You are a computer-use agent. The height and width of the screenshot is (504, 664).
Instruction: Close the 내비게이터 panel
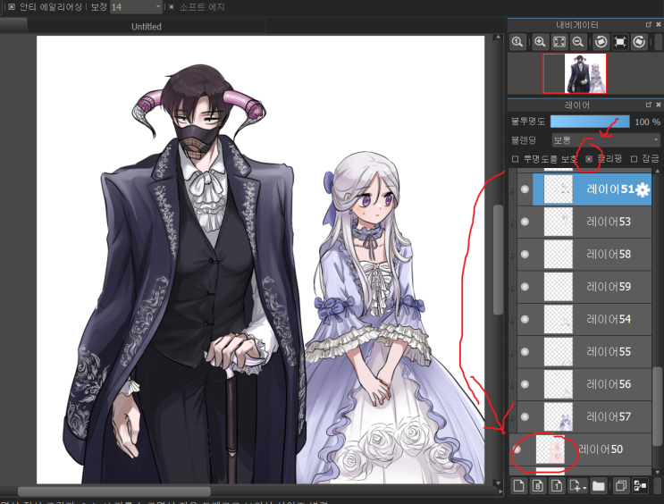(659, 24)
